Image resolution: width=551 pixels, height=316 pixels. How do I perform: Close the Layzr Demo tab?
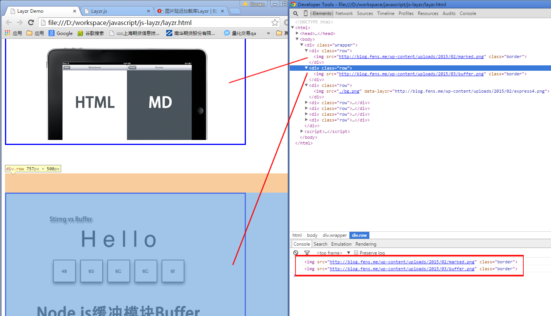pyautogui.click(x=74, y=11)
